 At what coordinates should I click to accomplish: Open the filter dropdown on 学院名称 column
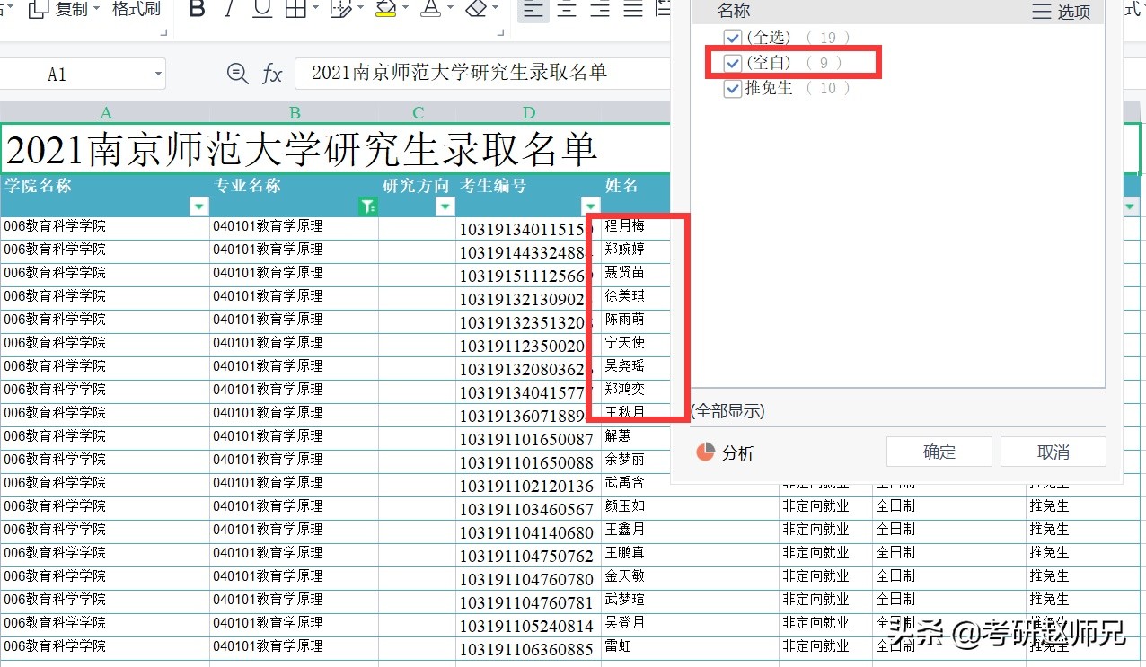198,206
